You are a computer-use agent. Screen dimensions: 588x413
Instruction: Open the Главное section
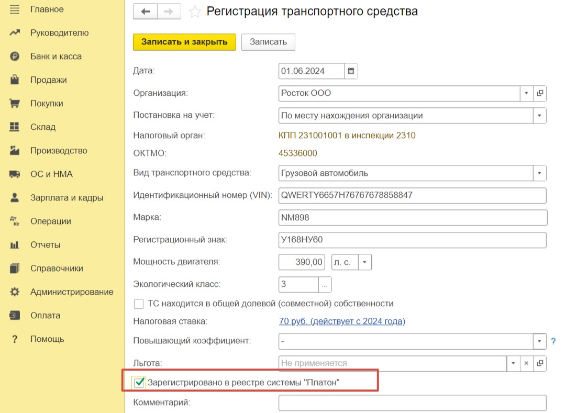(x=47, y=9)
